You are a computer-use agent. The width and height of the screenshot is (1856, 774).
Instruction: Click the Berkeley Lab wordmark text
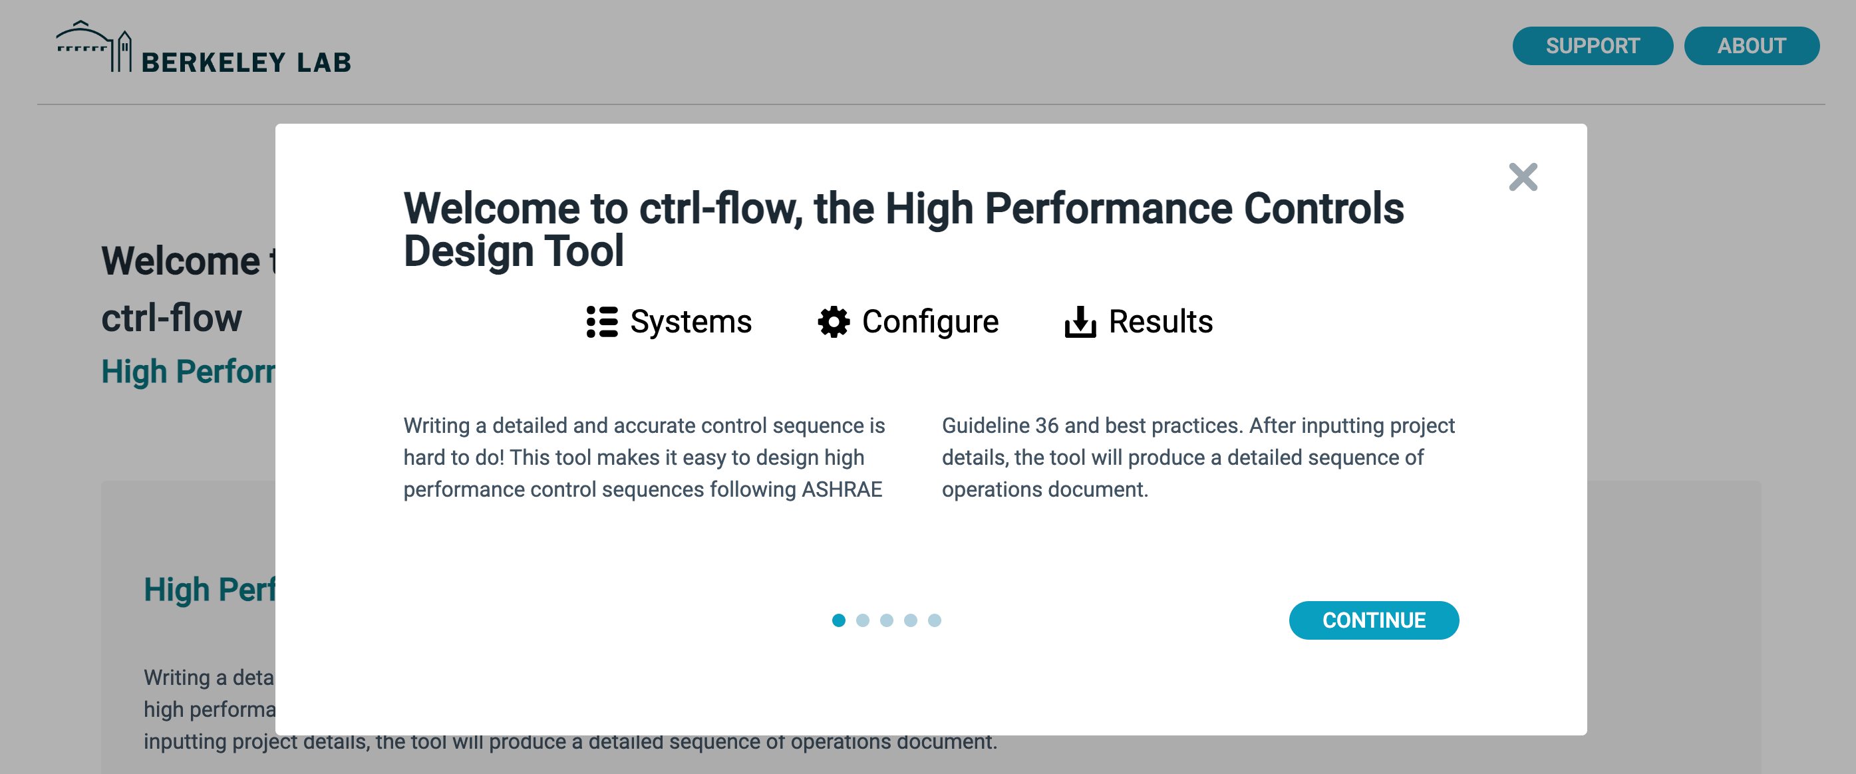[x=245, y=63]
